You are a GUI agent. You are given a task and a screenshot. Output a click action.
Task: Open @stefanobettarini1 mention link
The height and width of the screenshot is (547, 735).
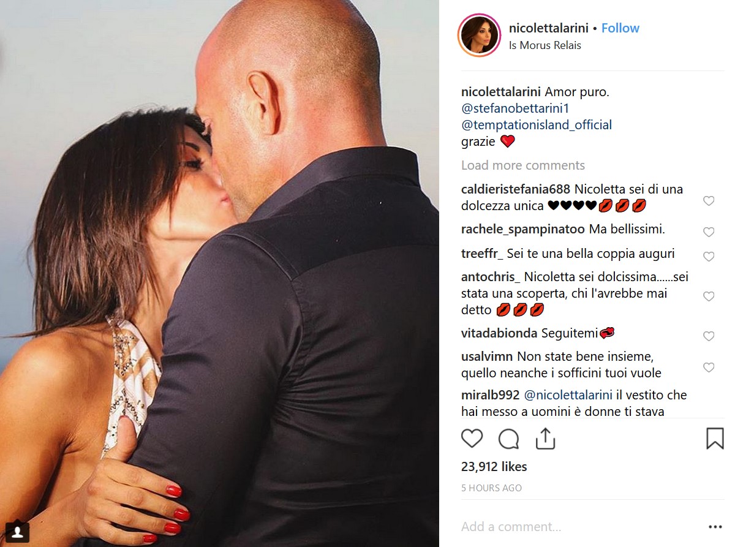516,108
